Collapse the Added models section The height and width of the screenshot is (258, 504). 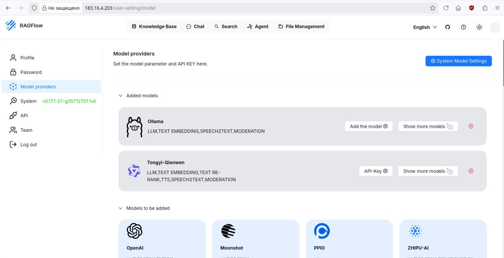[120, 96]
